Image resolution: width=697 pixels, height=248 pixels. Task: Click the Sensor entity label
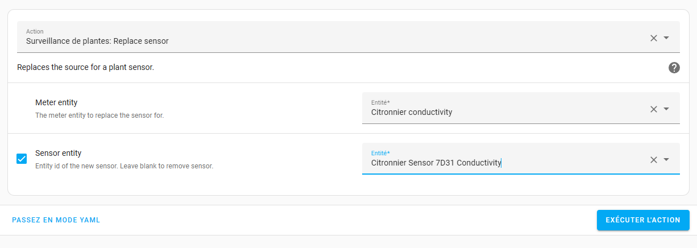58,153
